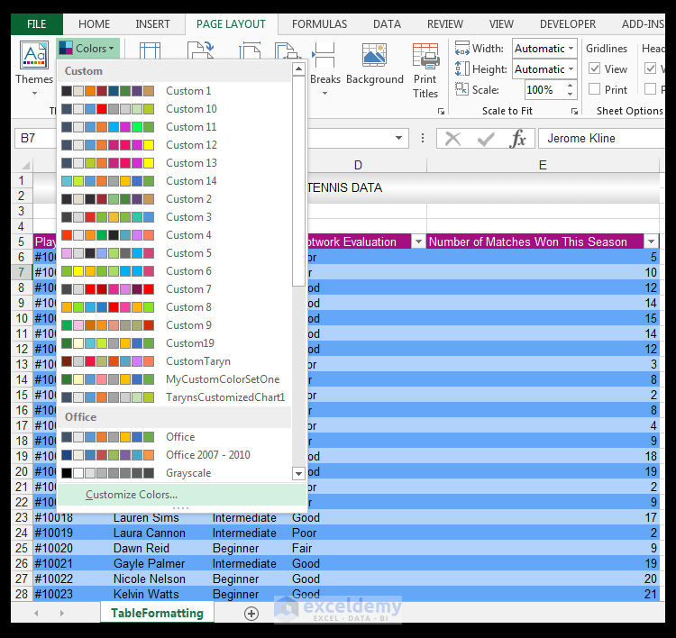This screenshot has height=638, width=676.
Task: Click formula bar showing Jerome Kline
Action: coord(601,138)
